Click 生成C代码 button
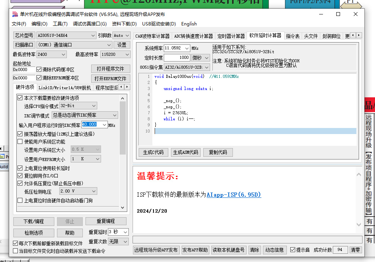Image resolution: width=375 pixels, height=262 pixels. [x=153, y=152]
